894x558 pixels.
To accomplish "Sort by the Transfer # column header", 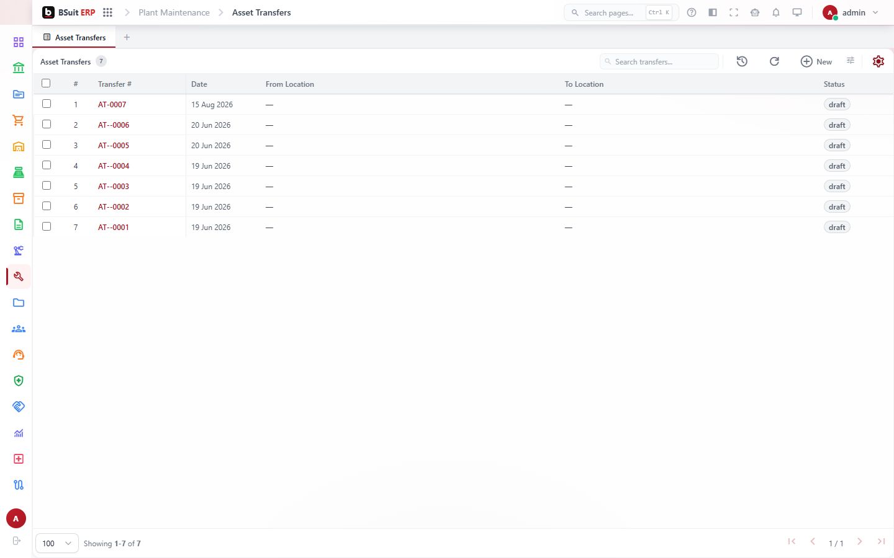I will tap(115, 84).
